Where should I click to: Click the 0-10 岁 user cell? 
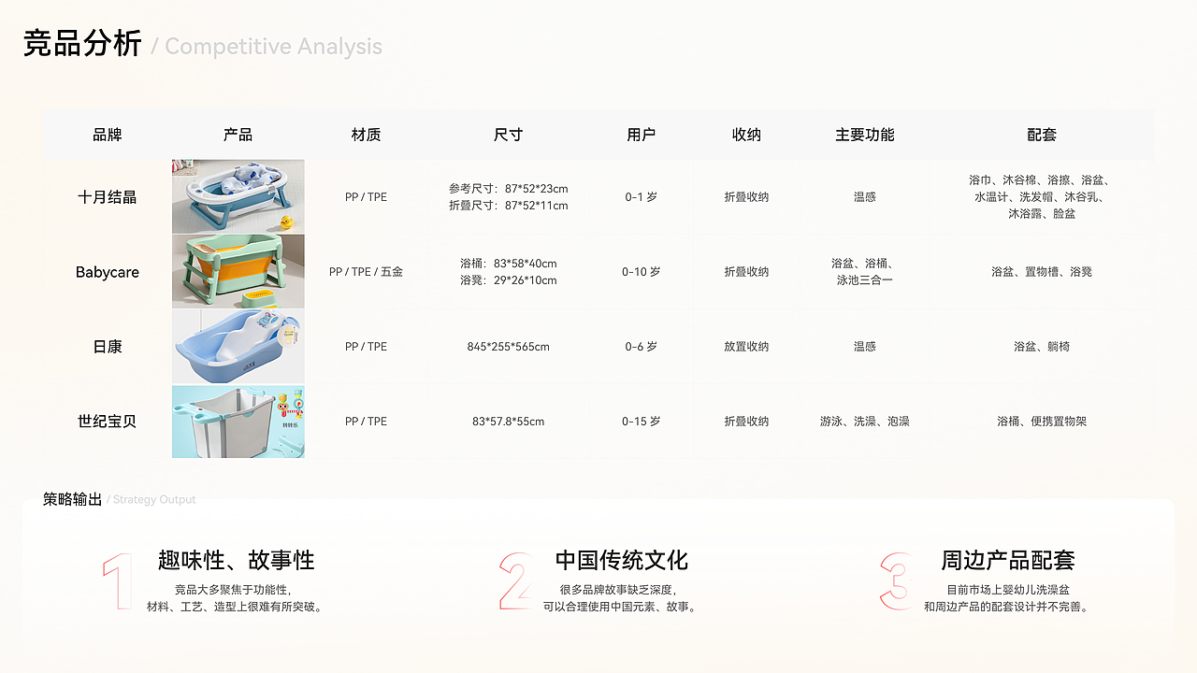coord(641,272)
